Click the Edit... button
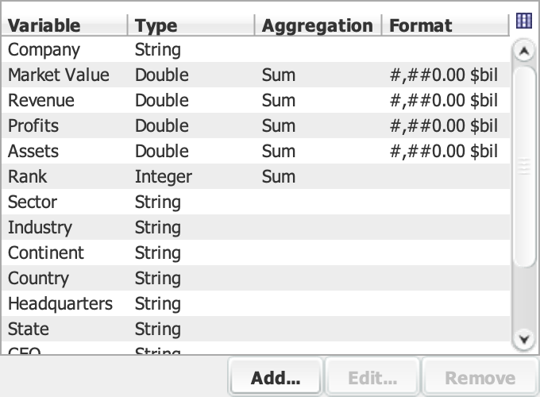540x397 pixels. click(372, 378)
